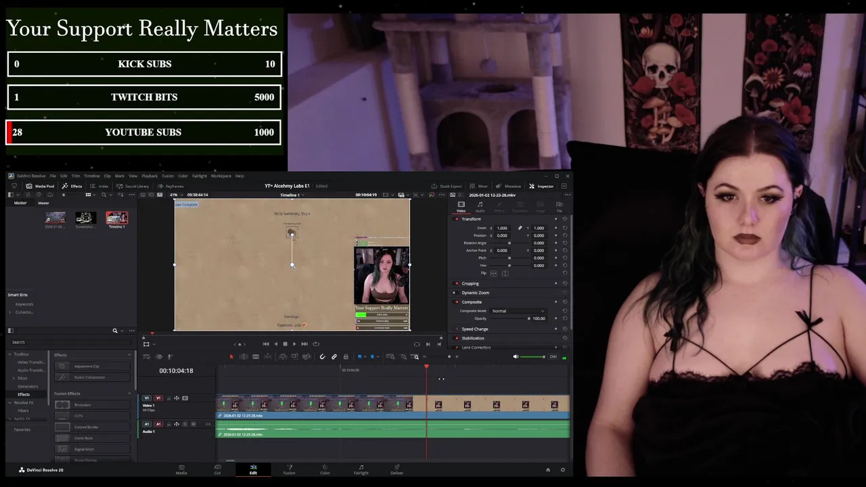
Task: Toggle the Cropping section enable switch
Action: coord(457,283)
